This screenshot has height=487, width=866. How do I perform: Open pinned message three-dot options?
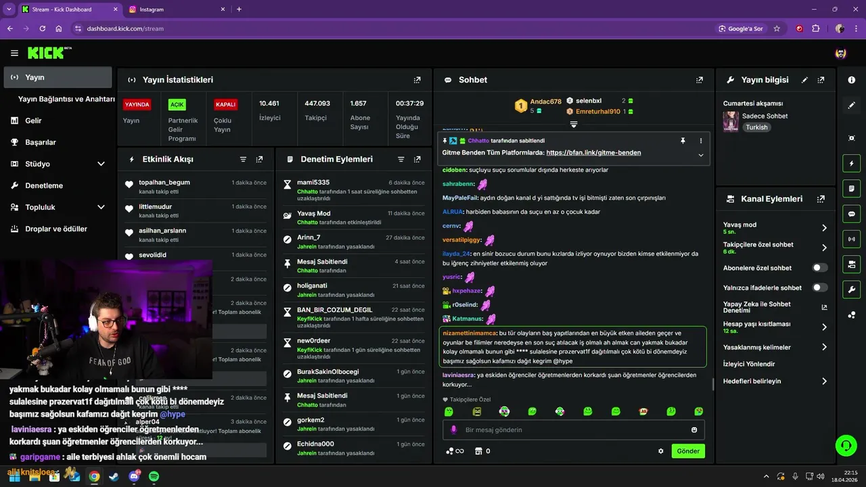(x=701, y=141)
